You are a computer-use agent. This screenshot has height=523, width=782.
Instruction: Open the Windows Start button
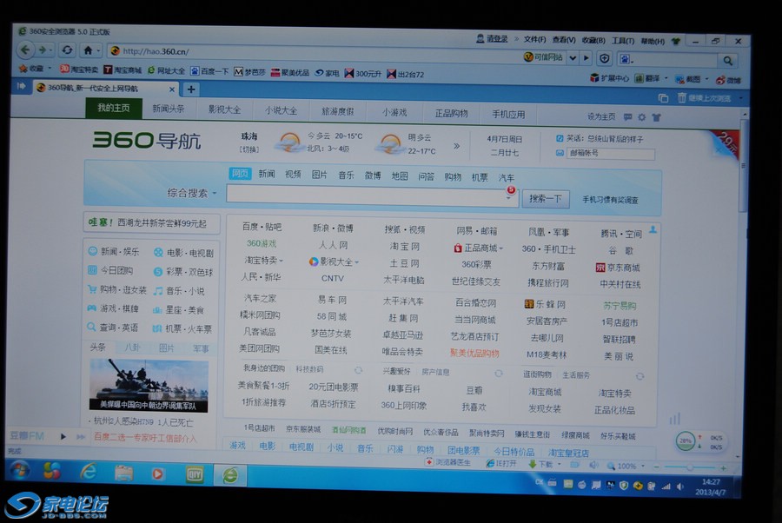point(19,471)
